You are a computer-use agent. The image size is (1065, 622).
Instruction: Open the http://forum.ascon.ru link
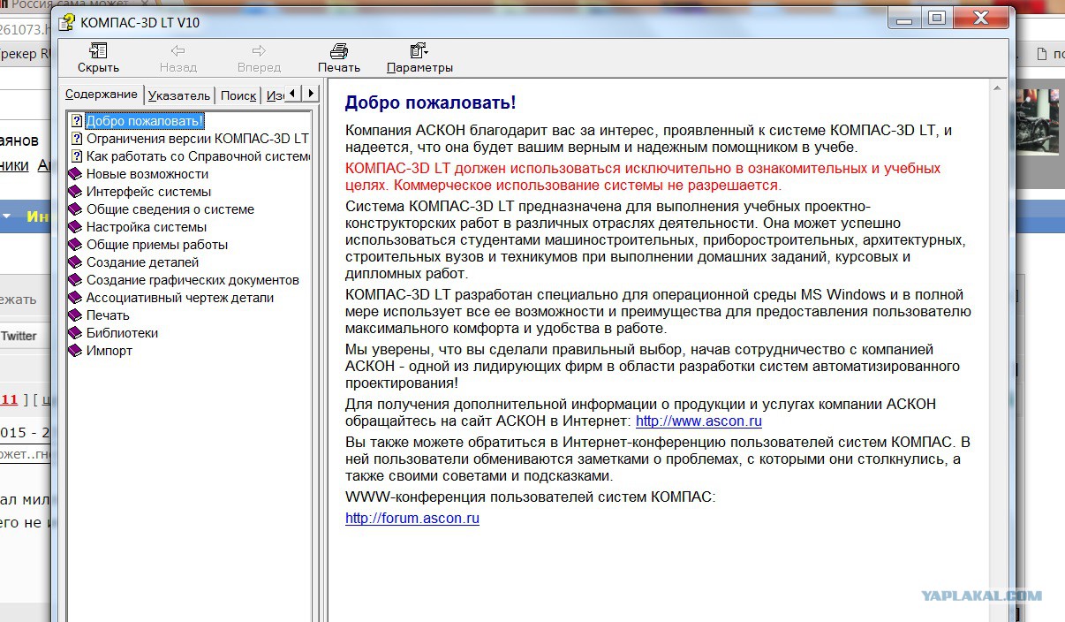click(x=412, y=519)
